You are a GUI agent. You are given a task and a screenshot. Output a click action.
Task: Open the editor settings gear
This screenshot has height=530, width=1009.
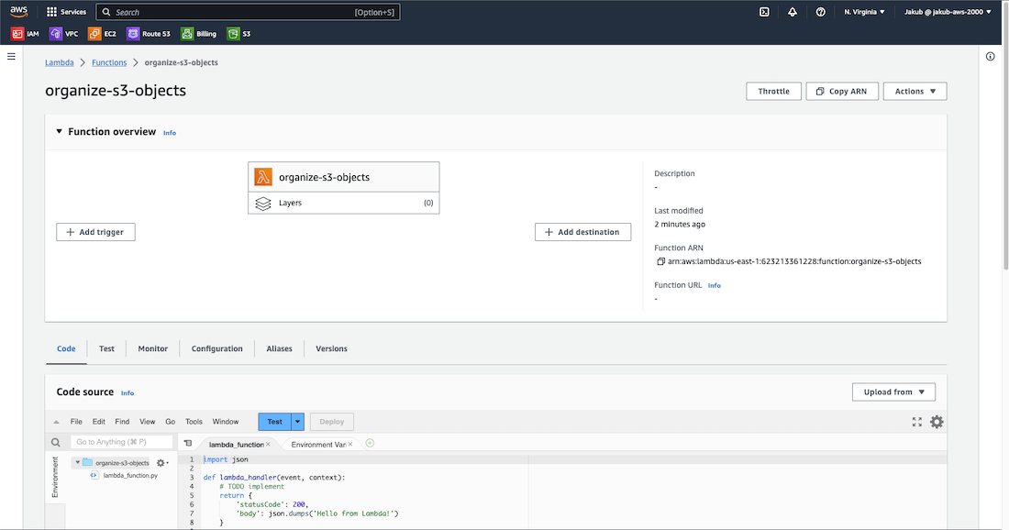click(937, 422)
